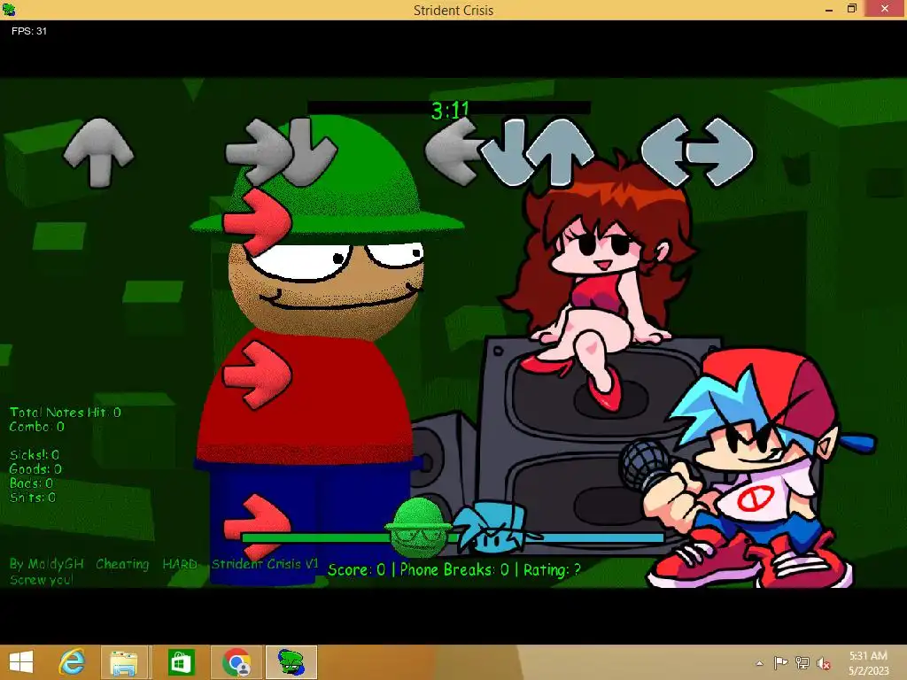This screenshot has height=680, width=907.
Task: Click the Strident Crisis title bar icon
Action: tap(9, 9)
